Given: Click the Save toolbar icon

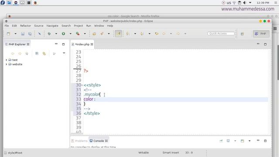Looking at the screenshot, I should click(x=23, y=34).
